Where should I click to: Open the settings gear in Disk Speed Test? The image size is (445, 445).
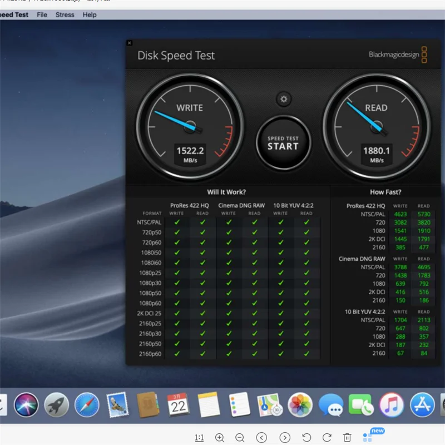click(x=284, y=100)
